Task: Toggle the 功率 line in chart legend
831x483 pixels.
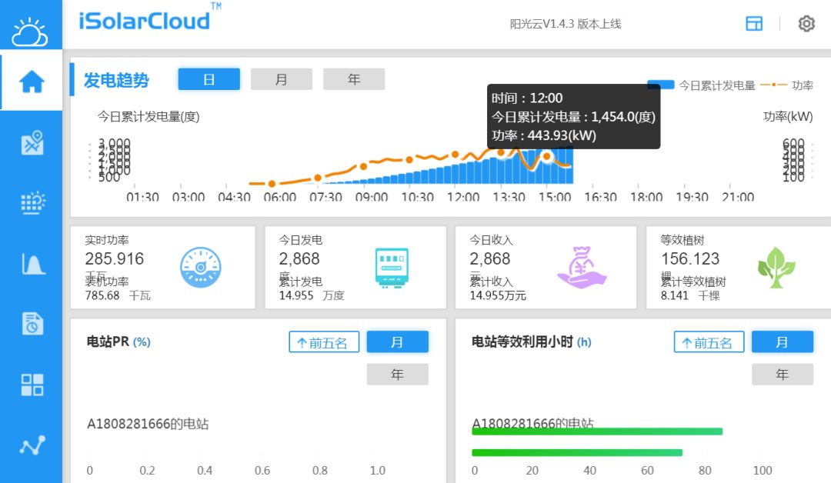Action: [x=787, y=85]
